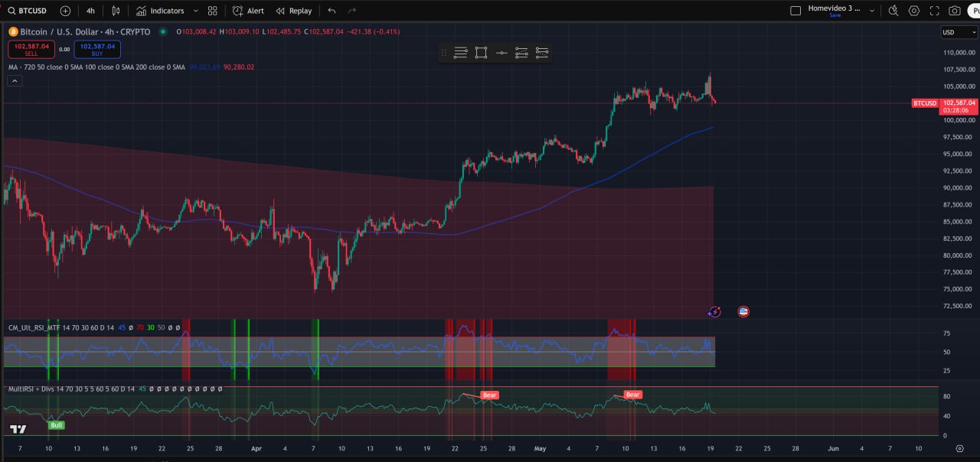This screenshot has height=462, width=980.
Task: Open the Homevideo 3 layout name
Action: point(835,8)
